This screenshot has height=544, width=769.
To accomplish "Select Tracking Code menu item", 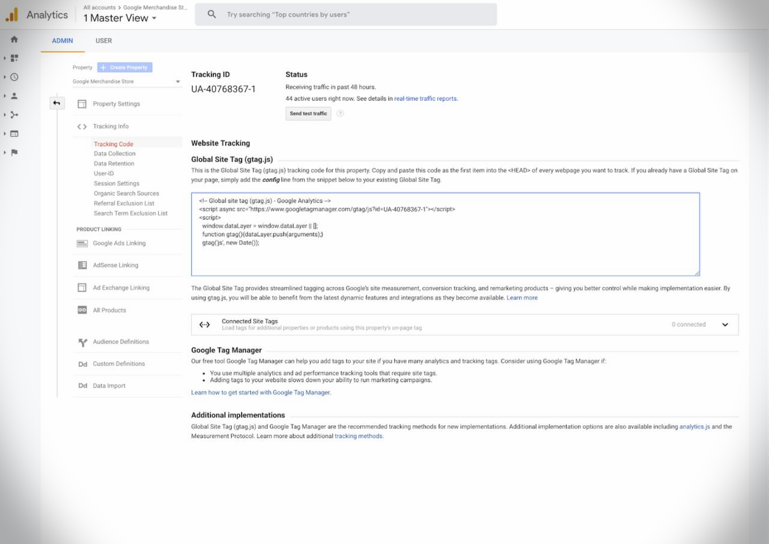I will [114, 144].
